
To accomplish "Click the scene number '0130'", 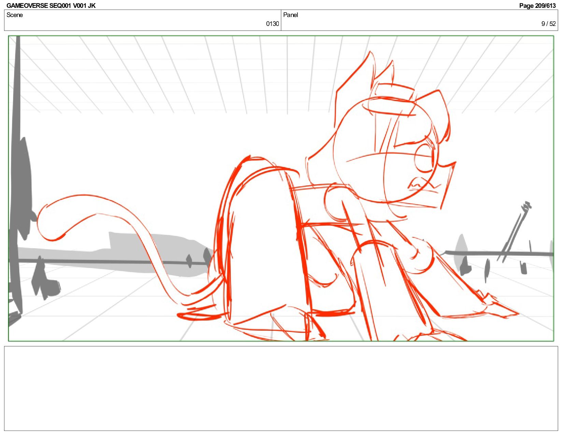I will point(272,24).
